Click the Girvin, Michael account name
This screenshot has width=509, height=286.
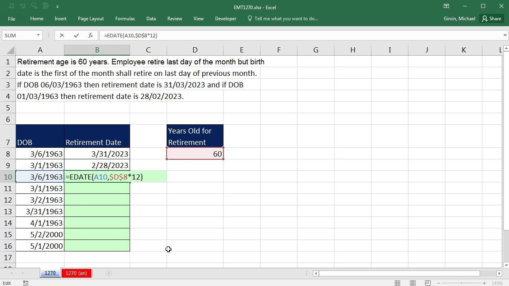point(459,19)
